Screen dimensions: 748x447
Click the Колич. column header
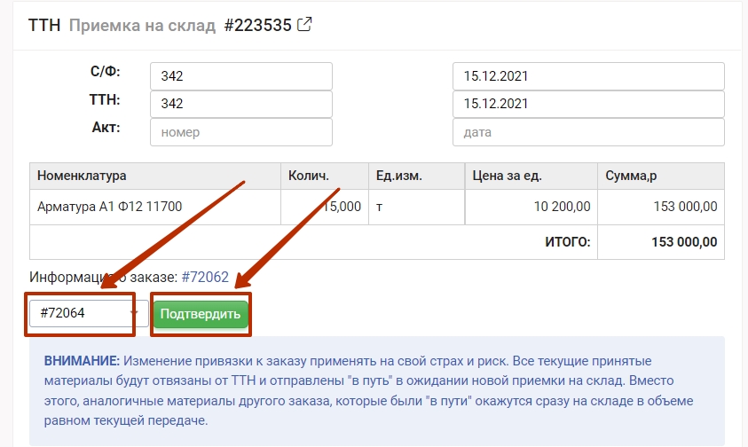(x=309, y=176)
